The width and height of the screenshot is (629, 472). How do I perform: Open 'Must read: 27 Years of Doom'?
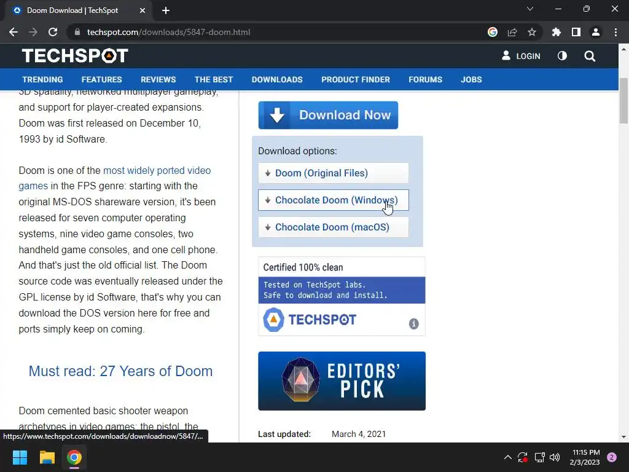(120, 371)
